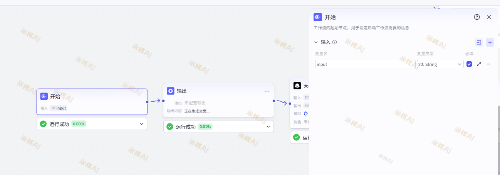
Task: Click the input port of 大模型 node
Action: [x=290, y=104]
